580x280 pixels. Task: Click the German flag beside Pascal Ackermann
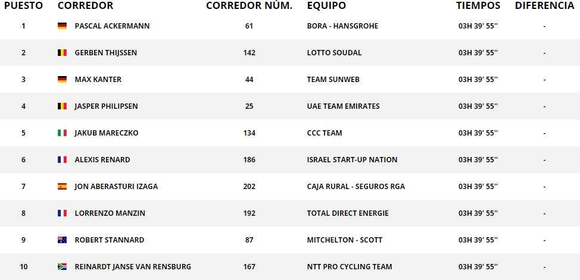pos(62,26)
